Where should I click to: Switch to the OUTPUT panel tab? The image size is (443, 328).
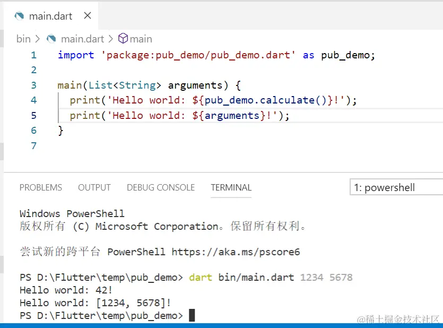pyautogui.click(x=94, y=187)
